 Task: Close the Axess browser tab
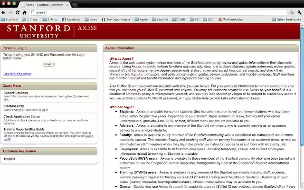(67, 5)
